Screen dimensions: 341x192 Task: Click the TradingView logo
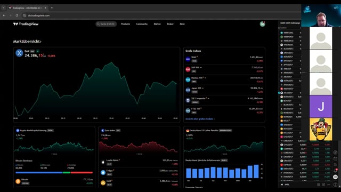coord(26,24)
